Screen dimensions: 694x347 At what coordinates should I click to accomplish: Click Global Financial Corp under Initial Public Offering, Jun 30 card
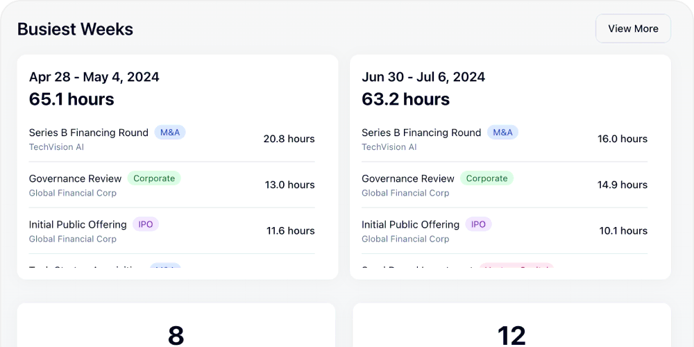(405, 239)
